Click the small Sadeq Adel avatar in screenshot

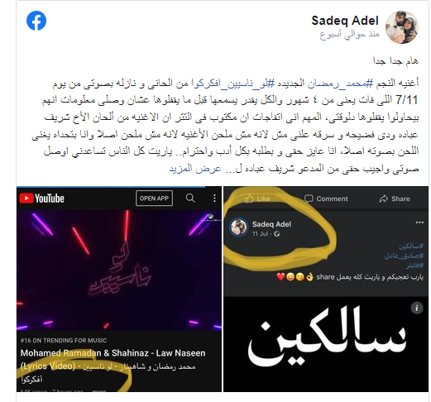click(x=239, y=227)
